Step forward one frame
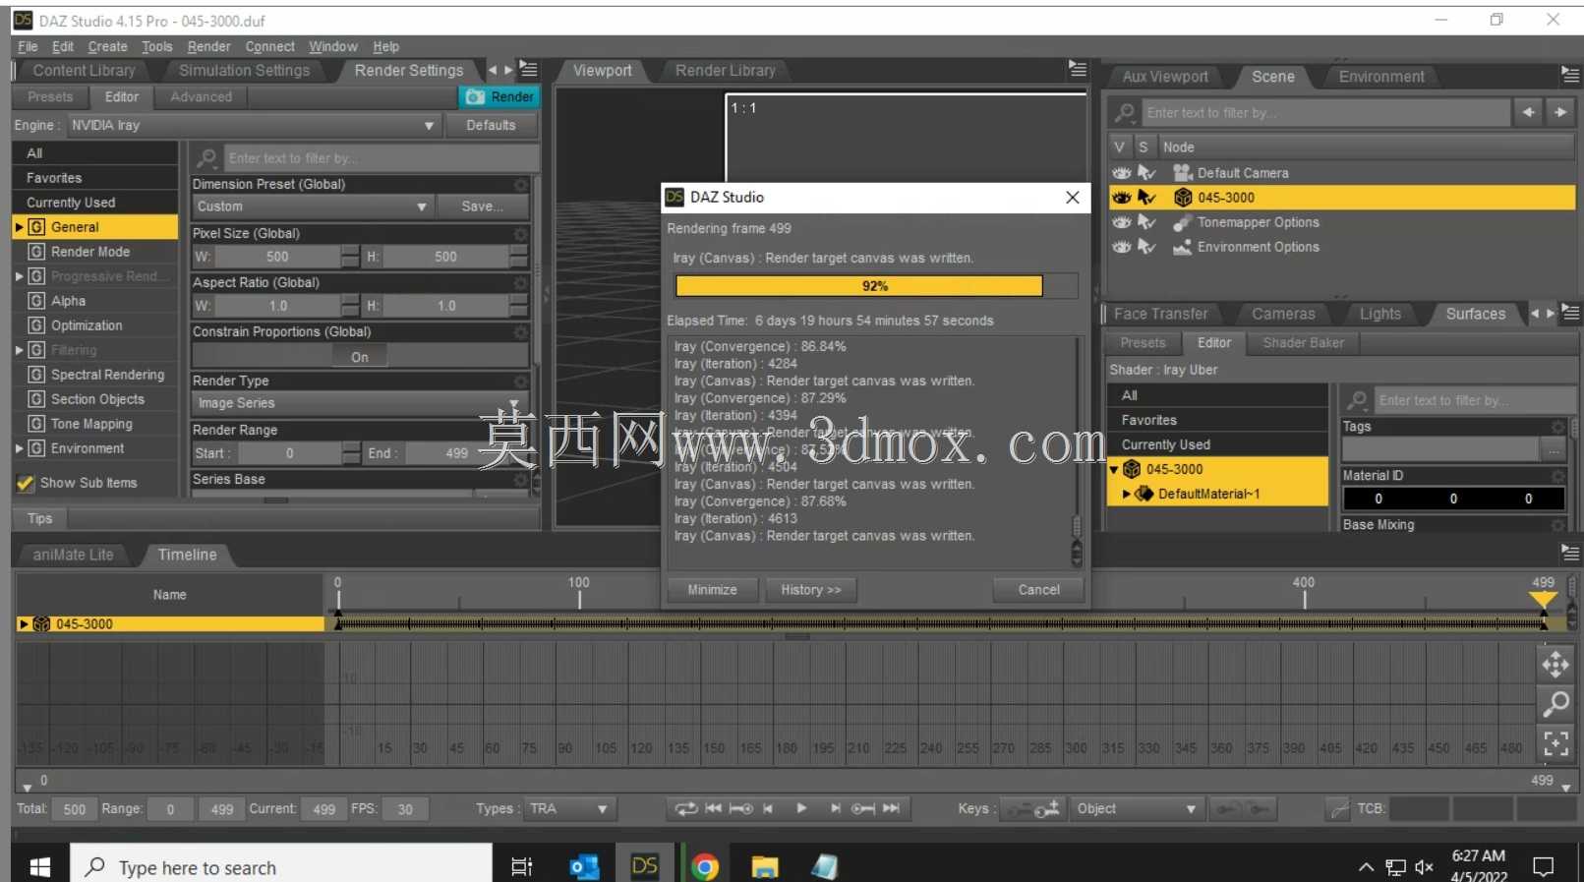 [x=835, y=808]
